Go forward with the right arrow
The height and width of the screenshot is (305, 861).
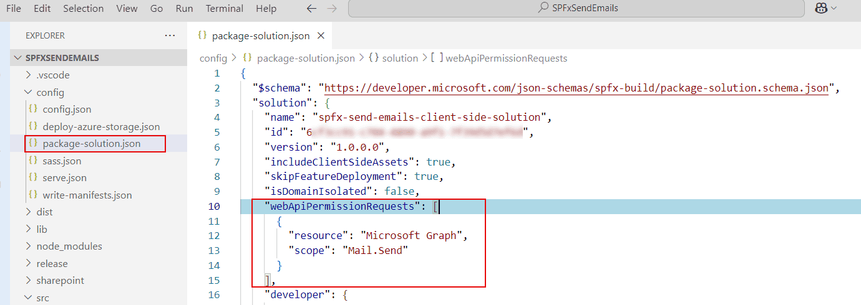tap(332, 9)
